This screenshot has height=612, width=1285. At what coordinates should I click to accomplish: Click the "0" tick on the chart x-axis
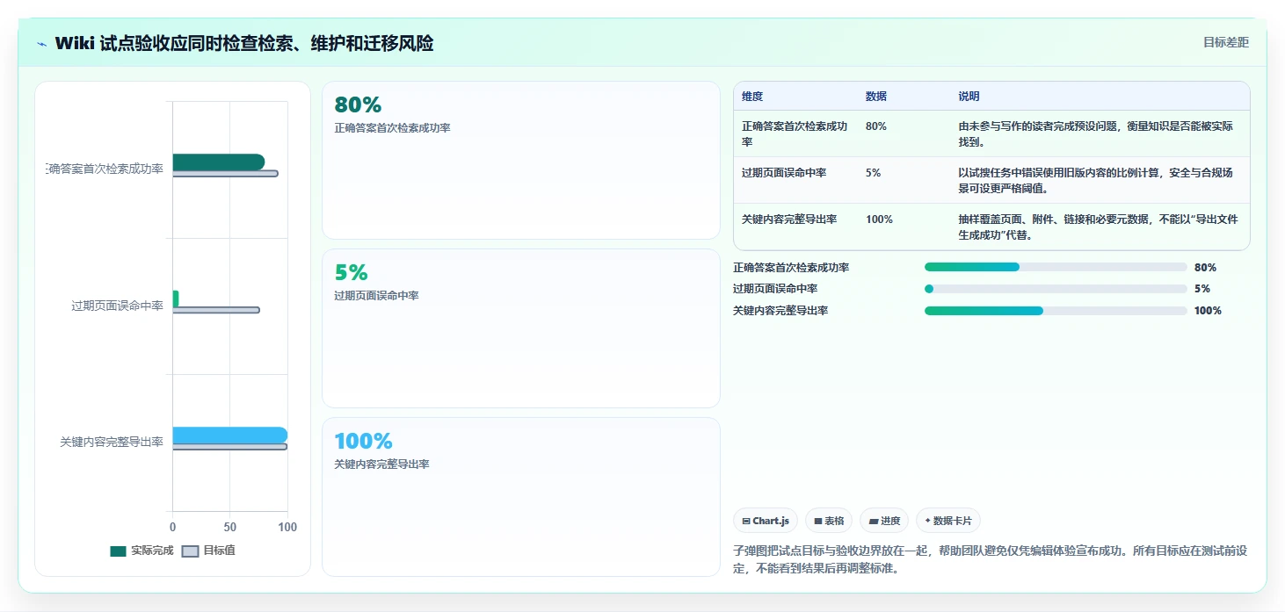pyautogui.click(x=172, y=527)
